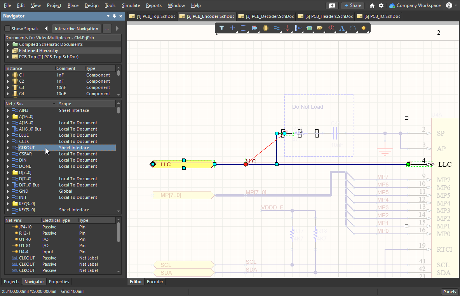Click the Align Objects toolbar icon
Viewport: 460px width, 296px height.
coord(254,28)
